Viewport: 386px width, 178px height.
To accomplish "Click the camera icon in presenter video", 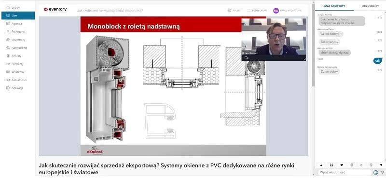I will (246, 58).
